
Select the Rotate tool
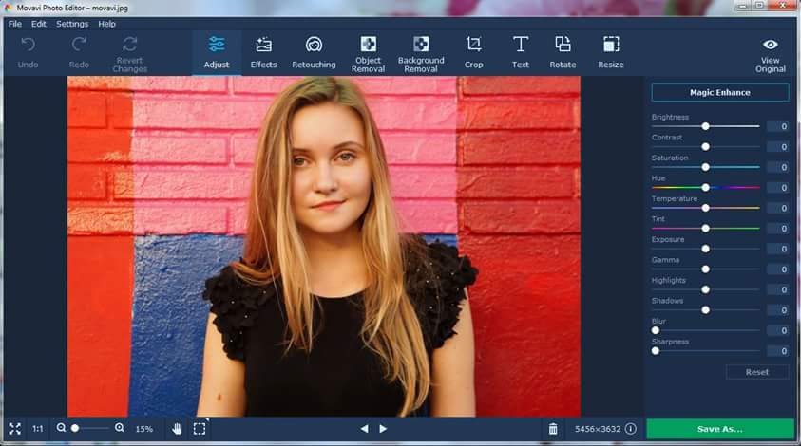coord(563,52)
